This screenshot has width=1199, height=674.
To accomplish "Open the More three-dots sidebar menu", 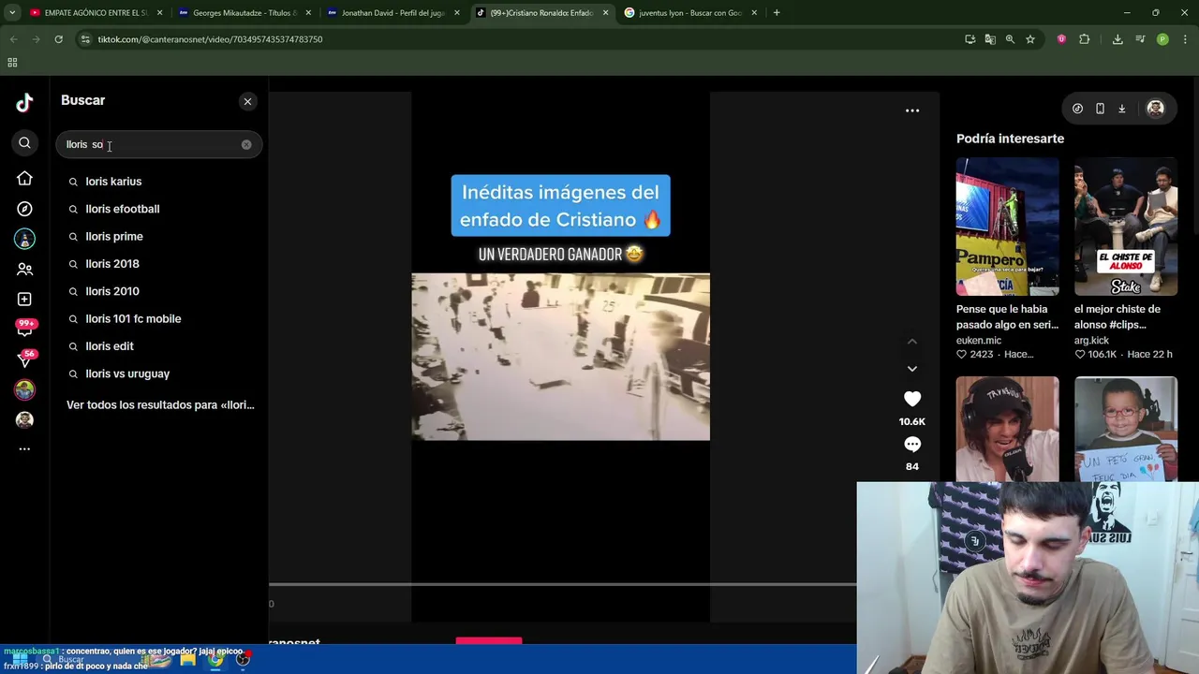I will pyautogui.click(x=24, y=449).
